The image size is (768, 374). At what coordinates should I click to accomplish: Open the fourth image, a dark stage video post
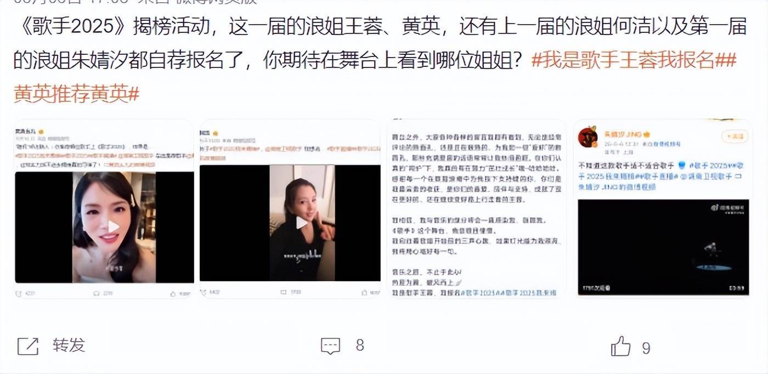point(663,209)
